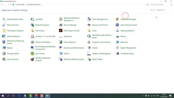The height and width of the screenshot is (98, 174).
Task: Click the Date and Time icon
Action: pos(4,25)
